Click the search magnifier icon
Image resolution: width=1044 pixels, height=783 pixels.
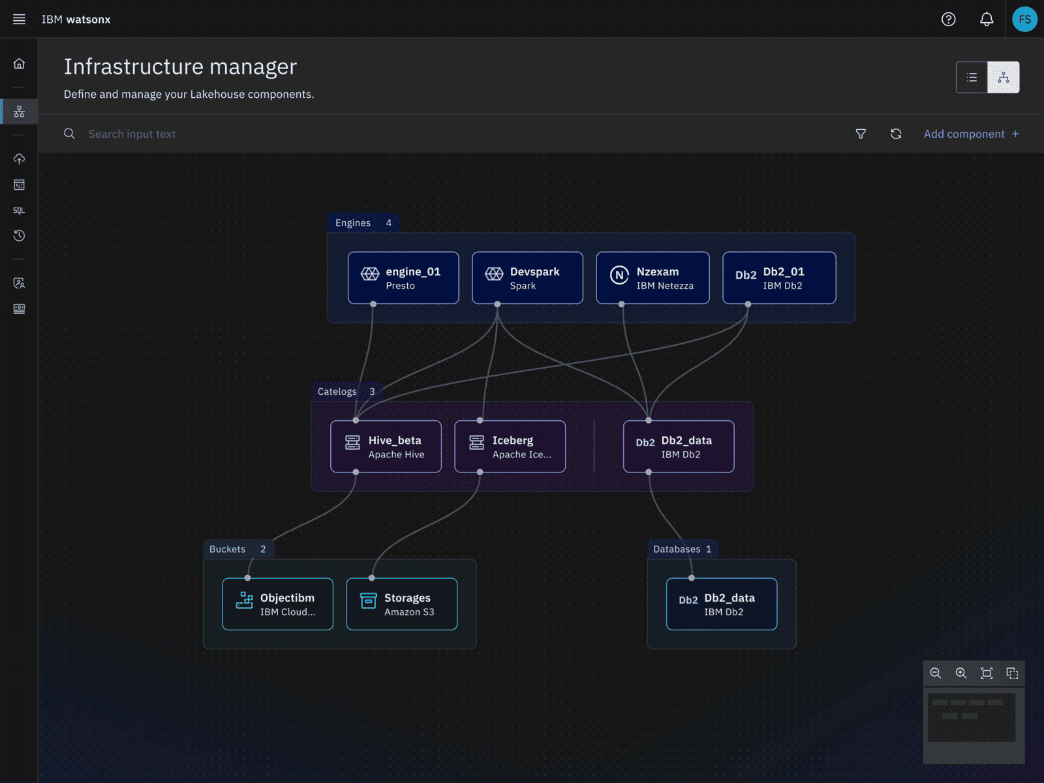69,134
